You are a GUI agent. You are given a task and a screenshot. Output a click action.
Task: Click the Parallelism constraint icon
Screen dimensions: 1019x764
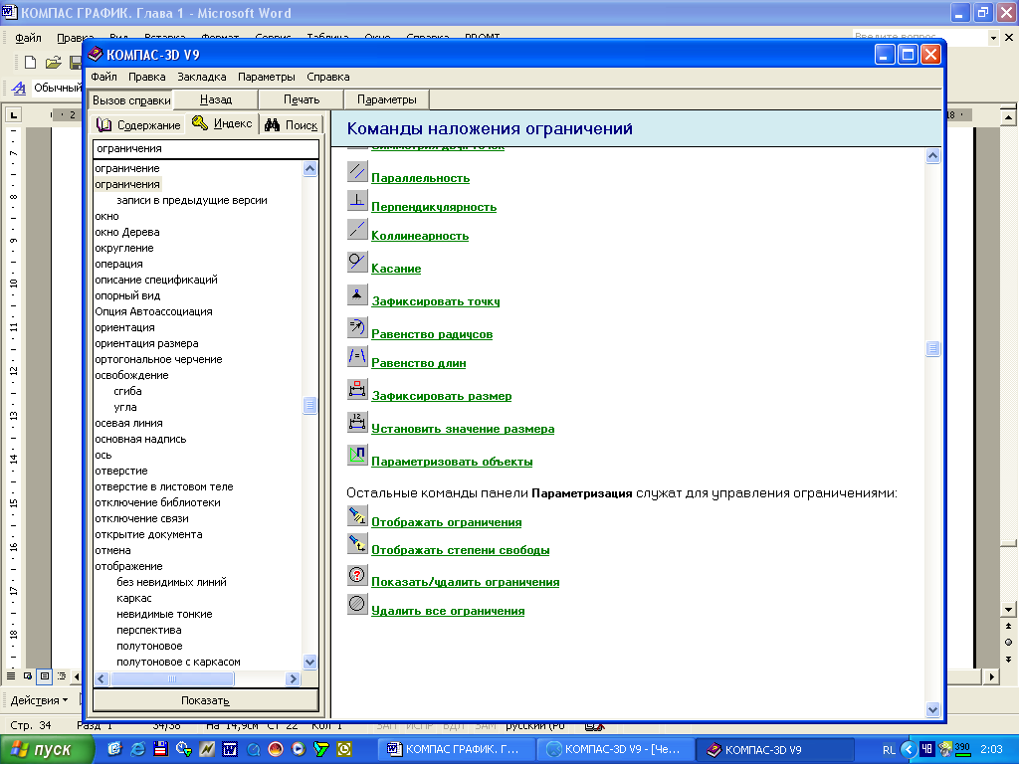(357, 171)
